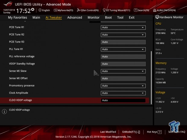Click the EzMode exit arrow icon
187x140 pixels.
138,132
